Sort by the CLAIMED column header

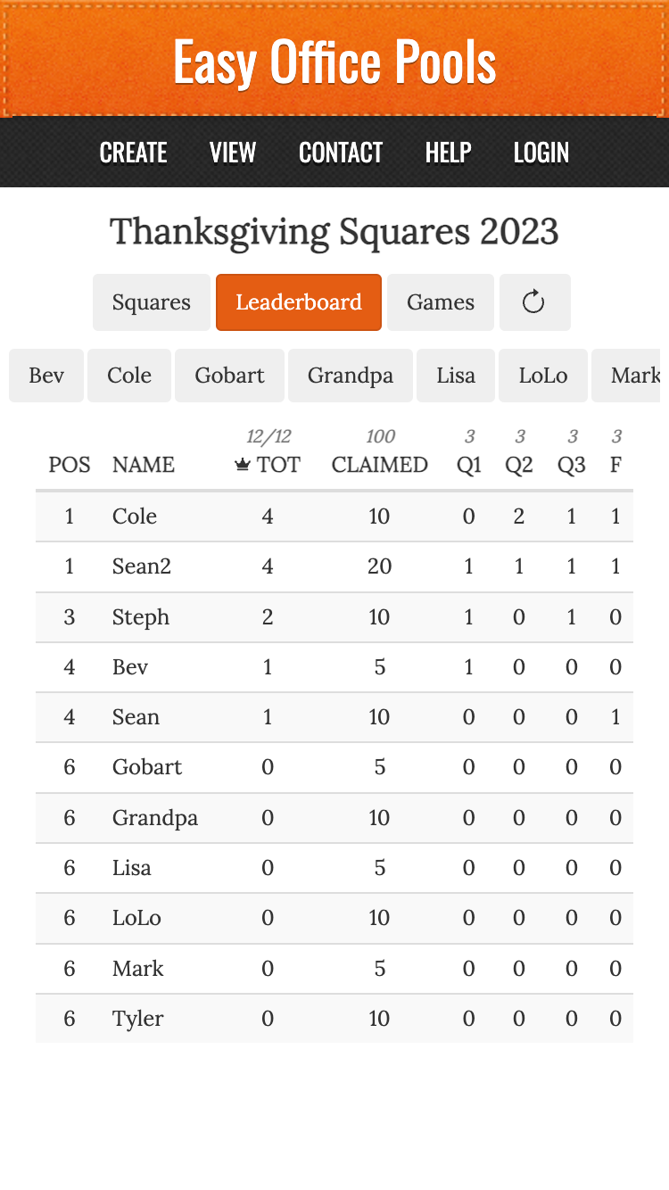(x=379, y=465)
